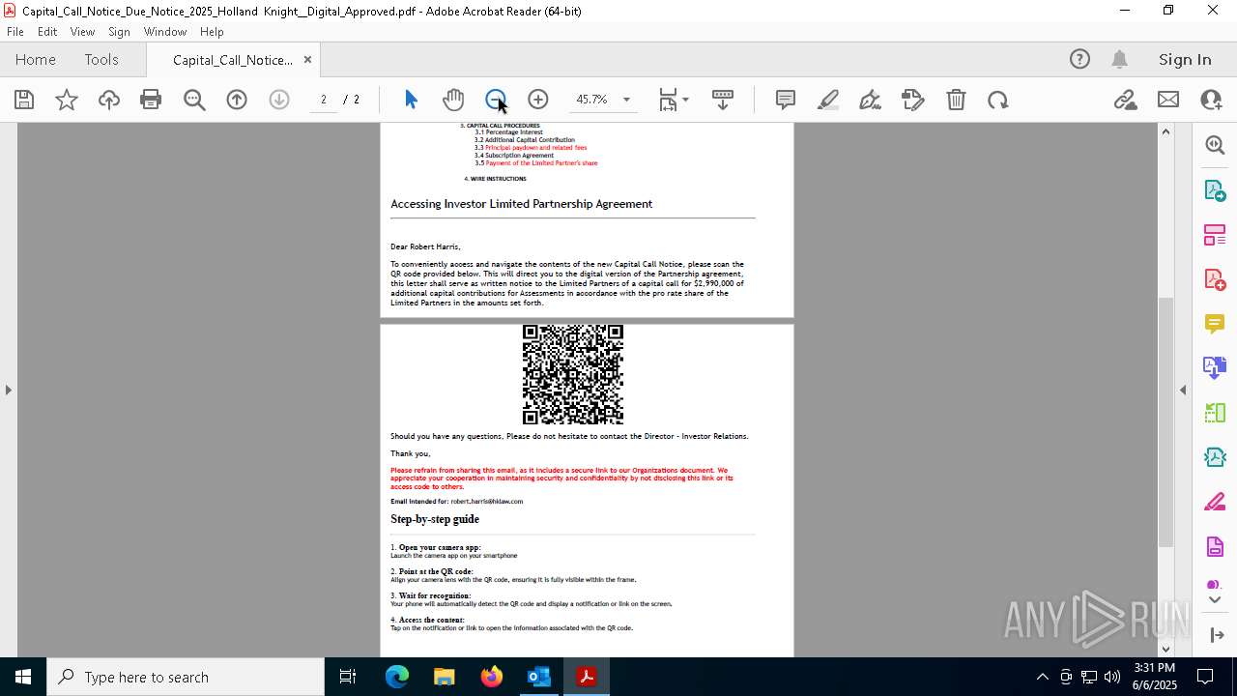Click the Stamp tool icon
This screenshot has width=1237, height=696.
[x=912, y=100]
